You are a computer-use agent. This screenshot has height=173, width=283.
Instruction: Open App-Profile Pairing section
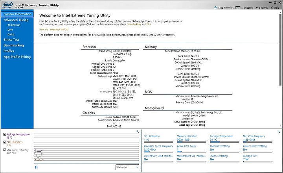17,57
